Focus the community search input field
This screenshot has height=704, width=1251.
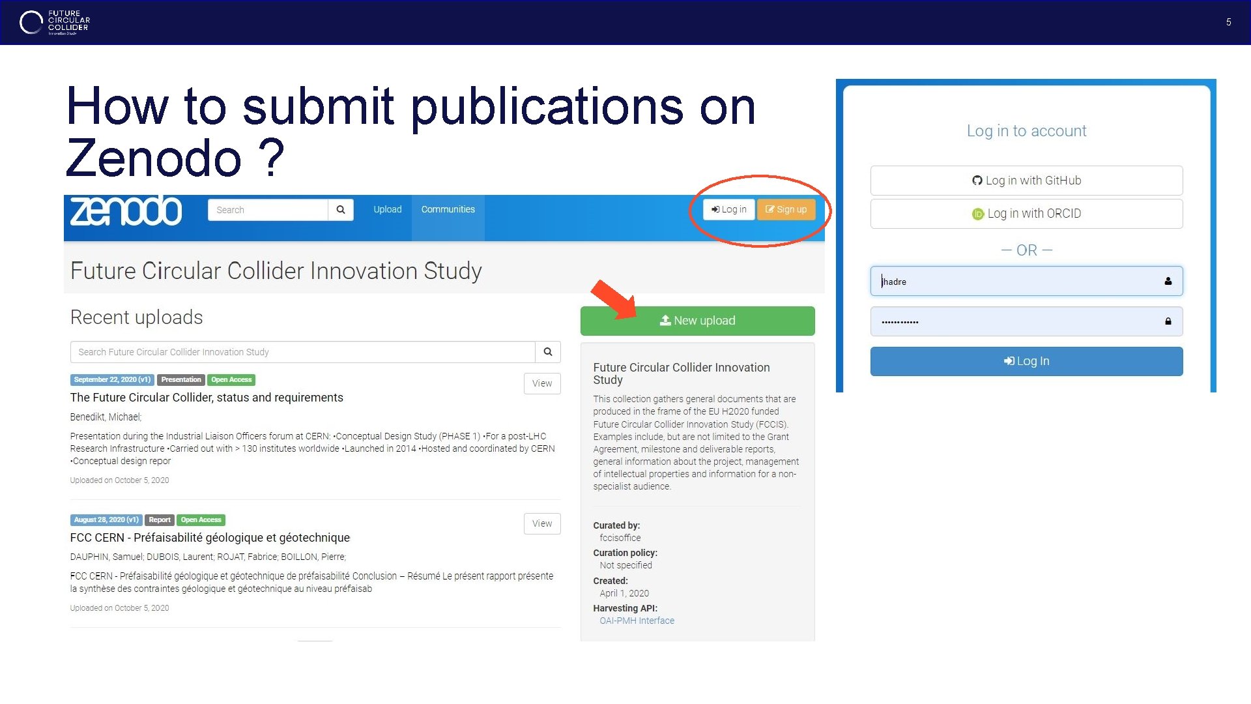(302, 352)
